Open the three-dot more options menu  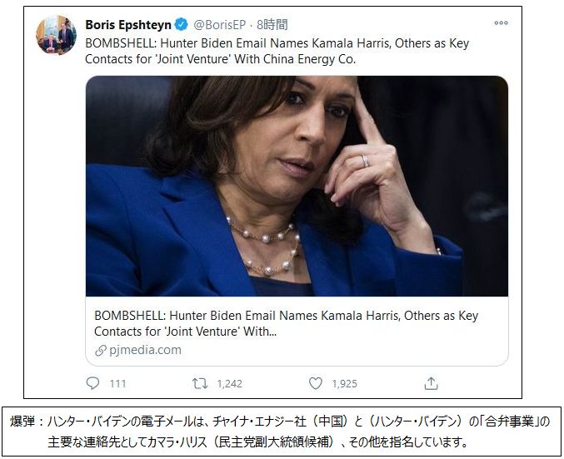click(x=501, y=23)
